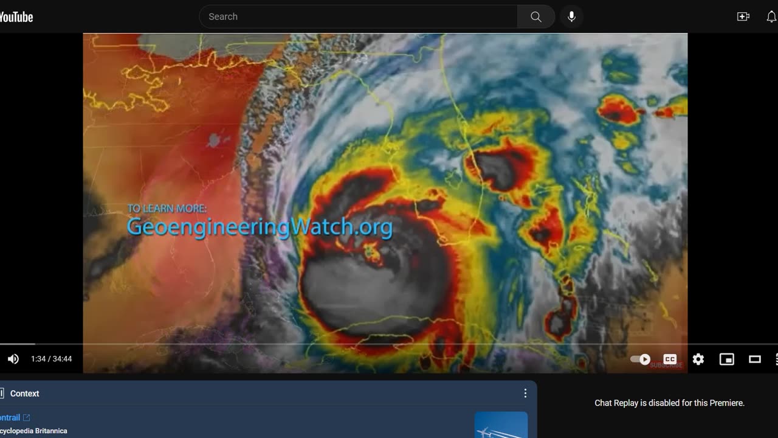Viewport: 778px width, 438px height.
Task: Mute the video volume
Action: tap(13, 359)
